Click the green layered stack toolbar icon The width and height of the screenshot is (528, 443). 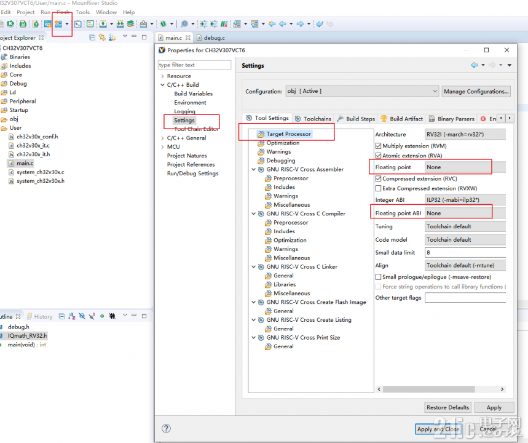click(x=130, y=24)
